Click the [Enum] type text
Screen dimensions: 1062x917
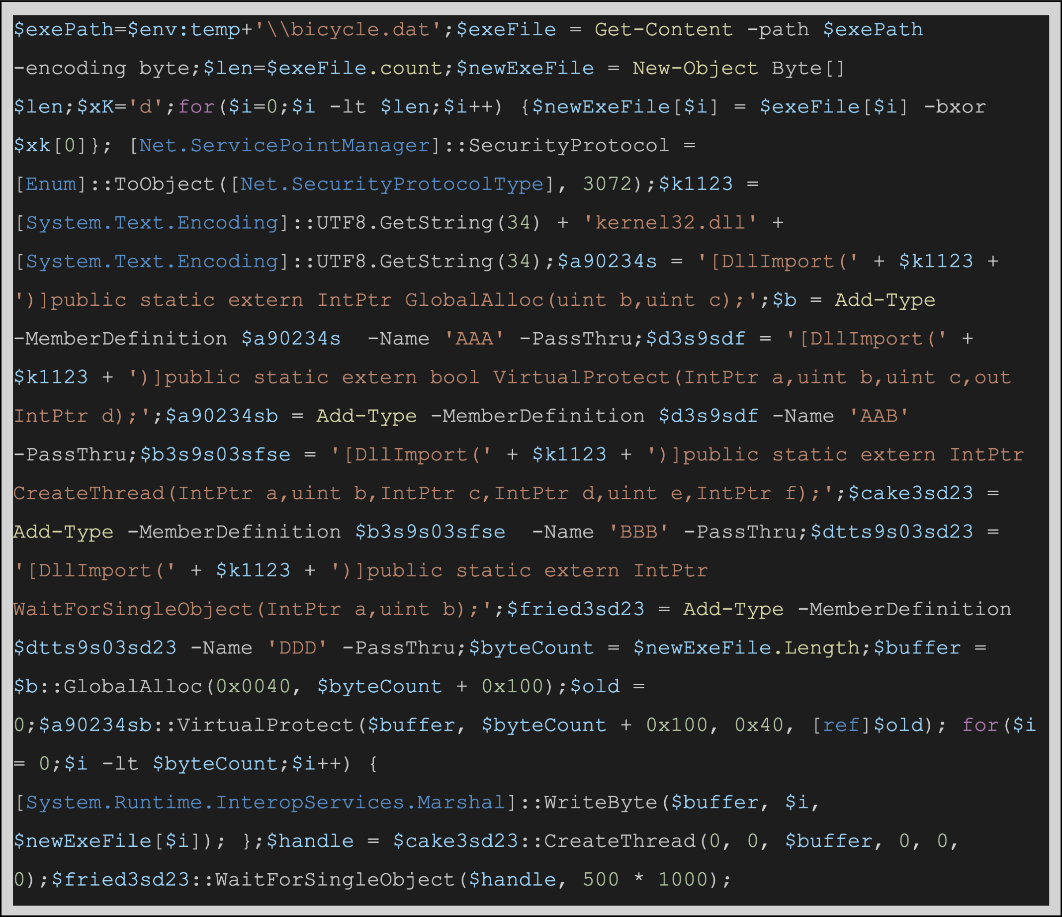tap(51, 184)
